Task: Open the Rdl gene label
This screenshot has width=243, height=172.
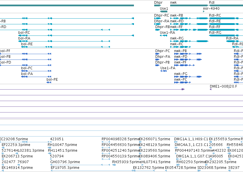Action: pos(212,3)
